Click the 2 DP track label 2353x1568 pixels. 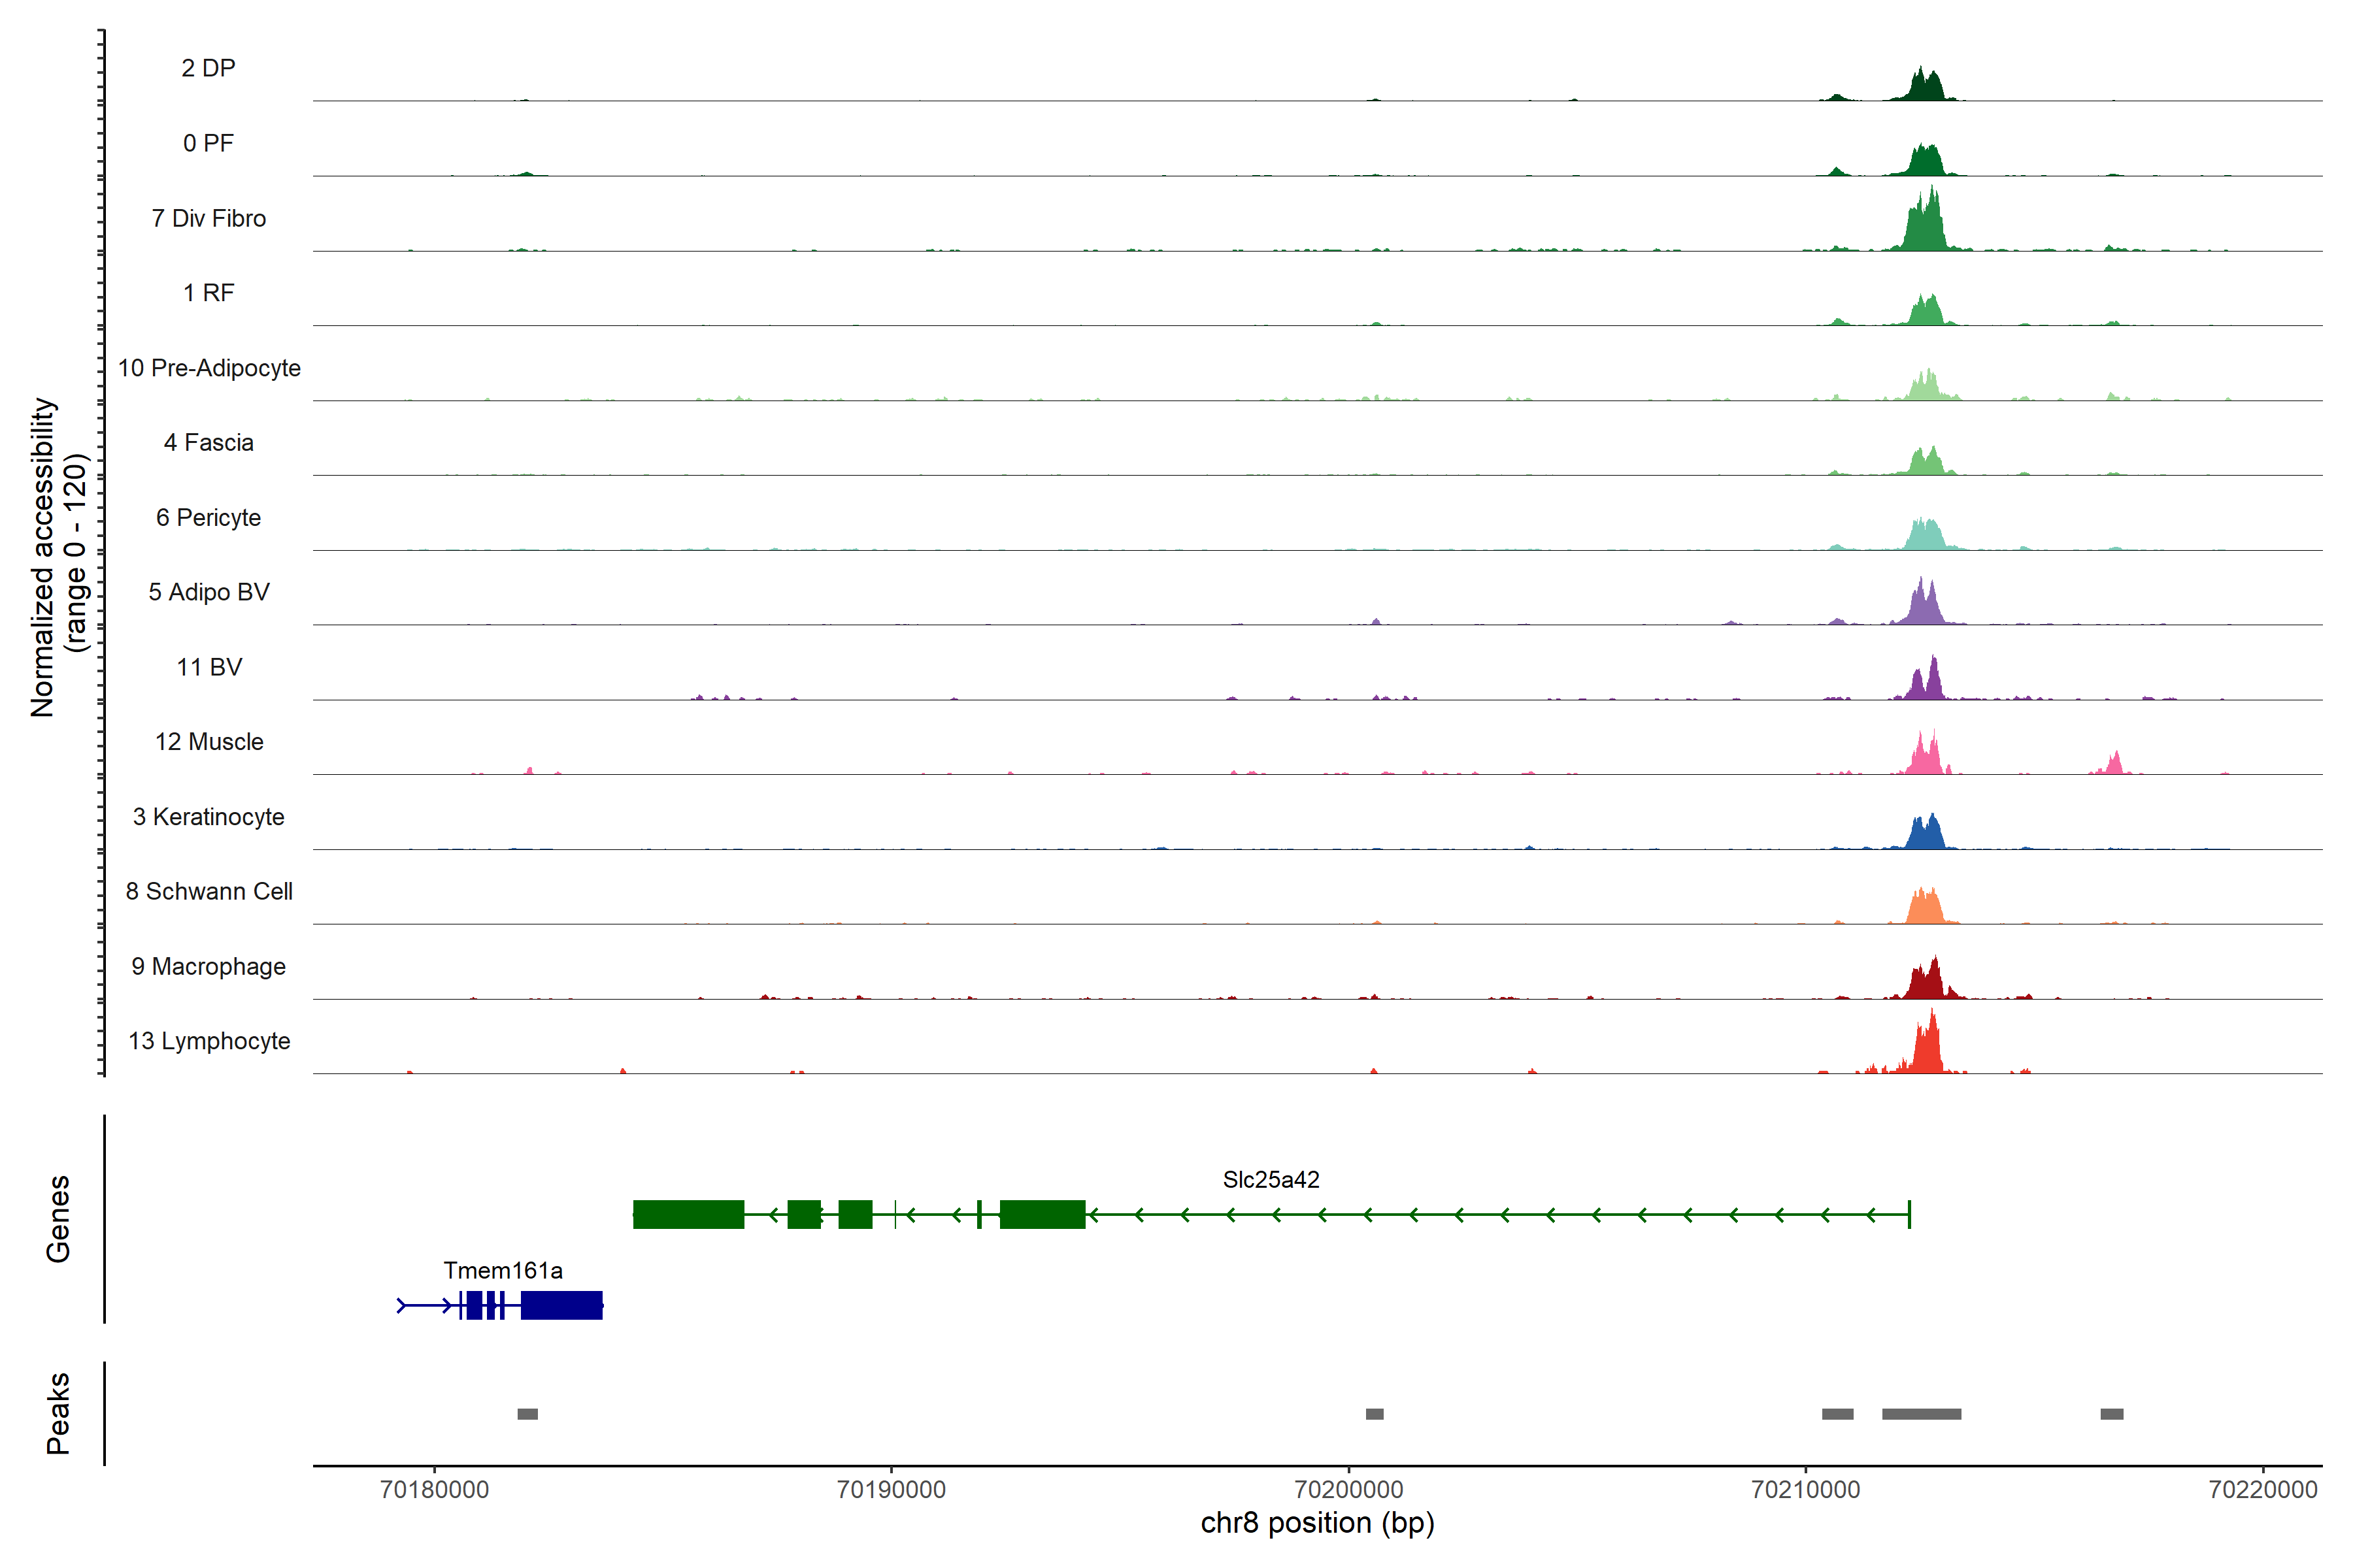coord(208,68)
